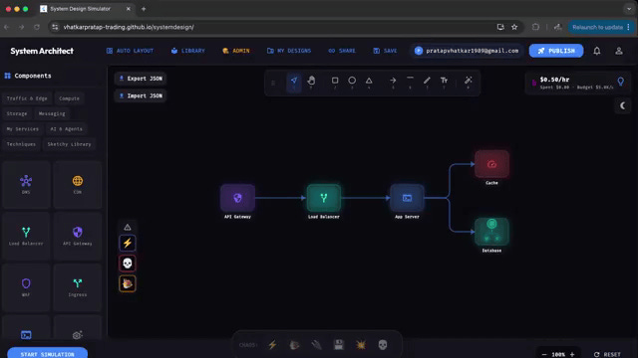Click Relaunch to update in Chrome
The image size is (638, 358).
600,27
